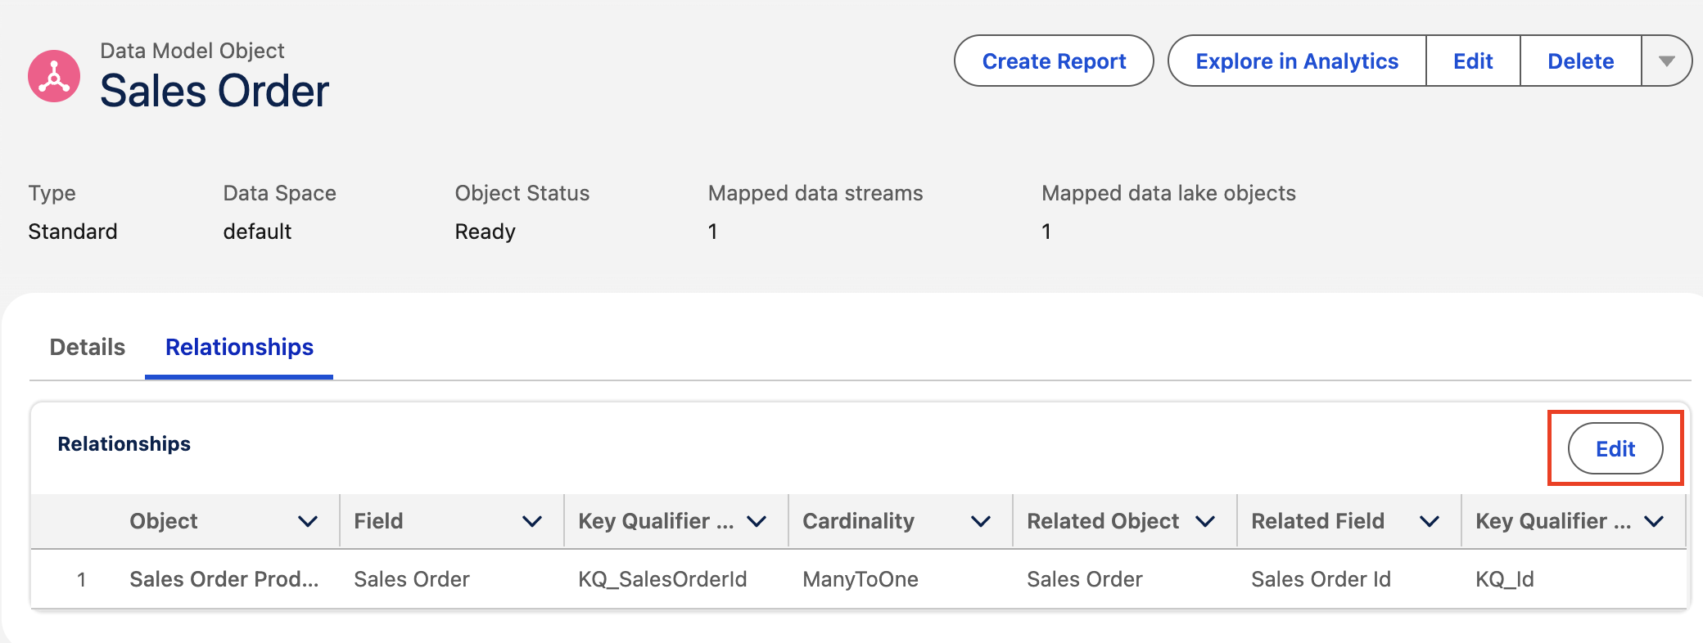Open the Field column chevron menu
This screenshot has height=643, width=1703.
(x=532, y=521)
